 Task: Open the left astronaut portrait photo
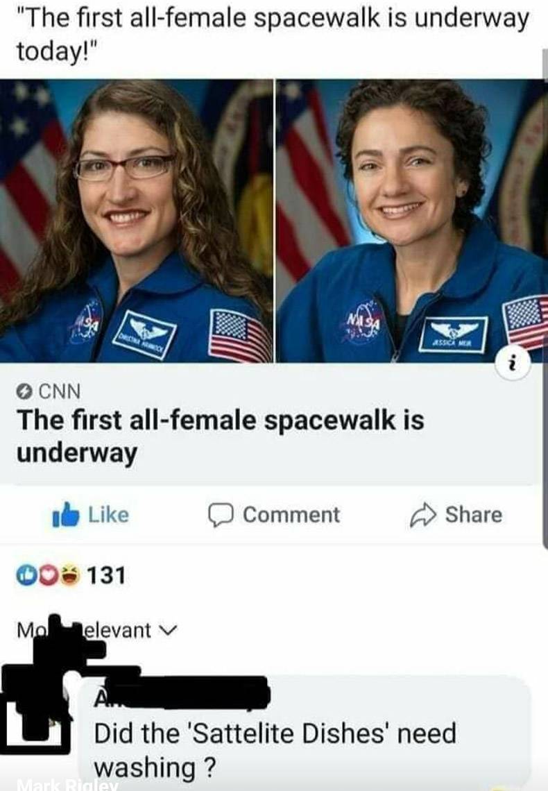coord(136,221)
